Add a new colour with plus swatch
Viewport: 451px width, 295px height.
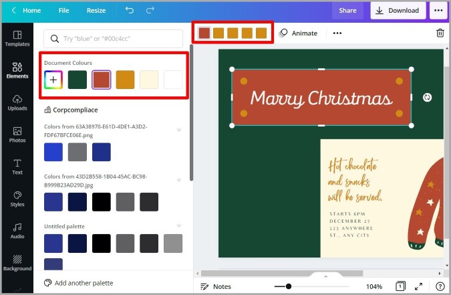53,80
